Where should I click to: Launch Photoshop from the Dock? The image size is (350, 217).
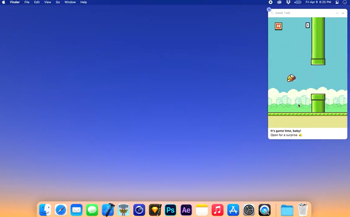click(x=171, y=210)
